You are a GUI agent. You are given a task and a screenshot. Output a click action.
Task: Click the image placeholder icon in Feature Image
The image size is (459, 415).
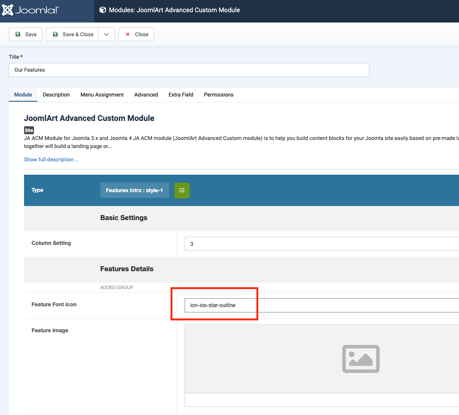coord(361,359)
